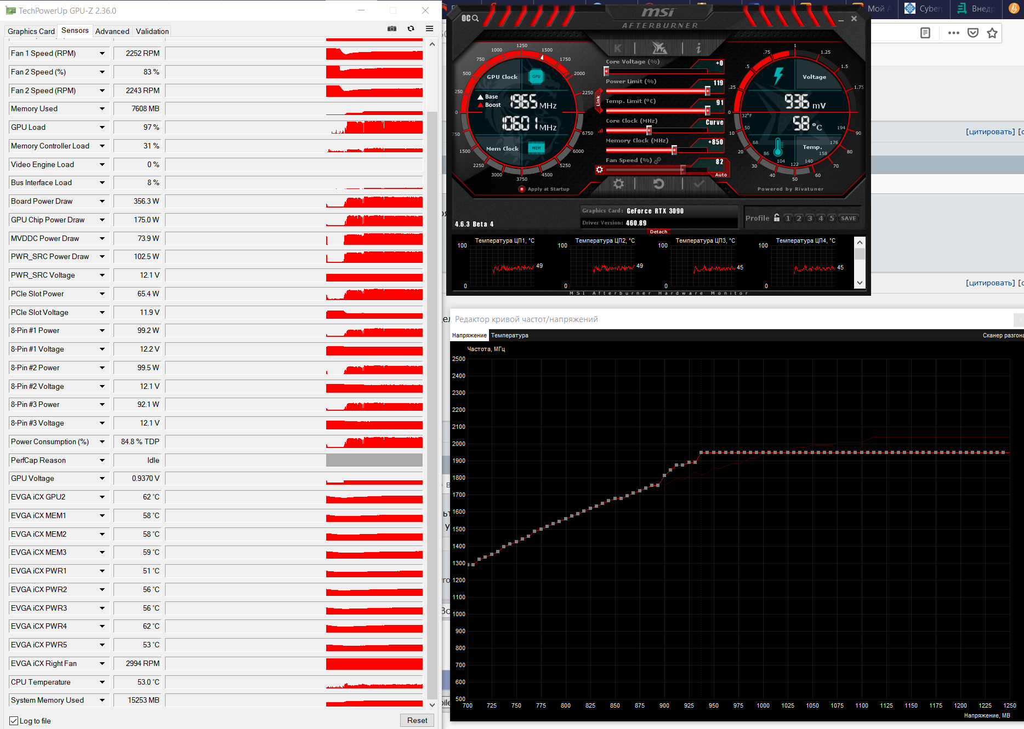
Task: Open the Board Power Draw sensor dropdown
Action: pos(102,202)
